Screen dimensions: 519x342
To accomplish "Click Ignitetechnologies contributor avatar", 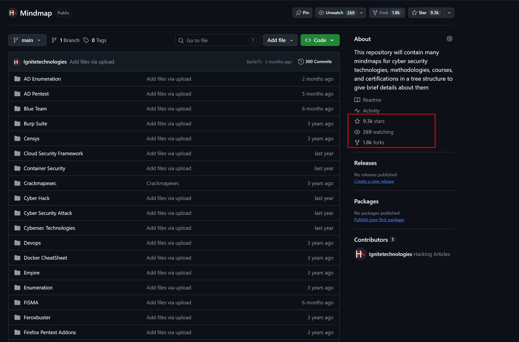I will [x=360, y=254].
